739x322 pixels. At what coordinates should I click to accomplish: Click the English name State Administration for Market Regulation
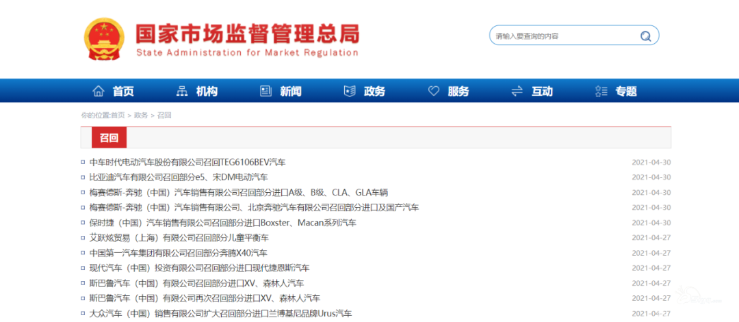point(247,53)
